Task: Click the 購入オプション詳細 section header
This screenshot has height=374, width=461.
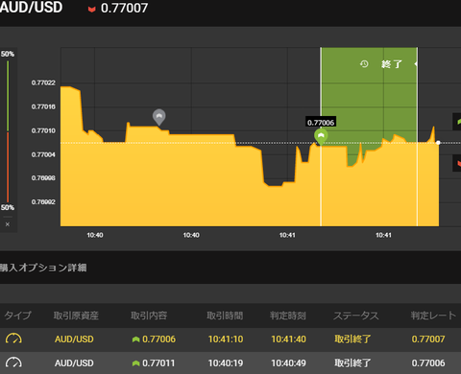Action: [43, 268]
